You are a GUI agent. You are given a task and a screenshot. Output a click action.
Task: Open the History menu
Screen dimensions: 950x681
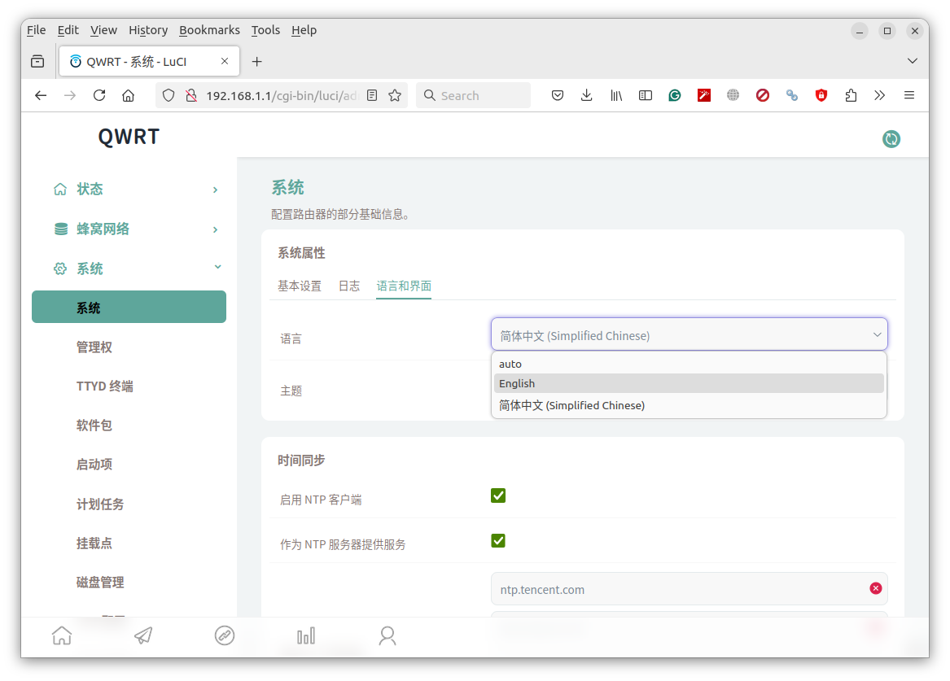pos(148,29)
